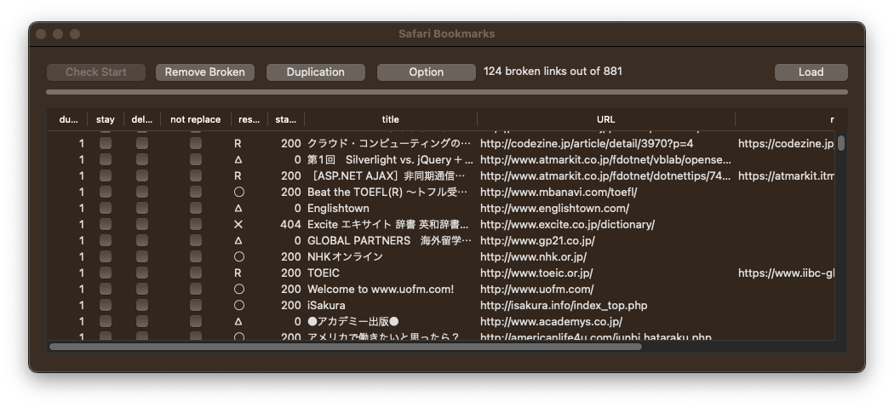Load bookmarks with the Load button
The height and width of the screenshot is (408, 894).
tap(811, 72)
